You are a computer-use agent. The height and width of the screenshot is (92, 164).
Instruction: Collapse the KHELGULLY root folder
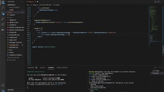tap(12, 5)
